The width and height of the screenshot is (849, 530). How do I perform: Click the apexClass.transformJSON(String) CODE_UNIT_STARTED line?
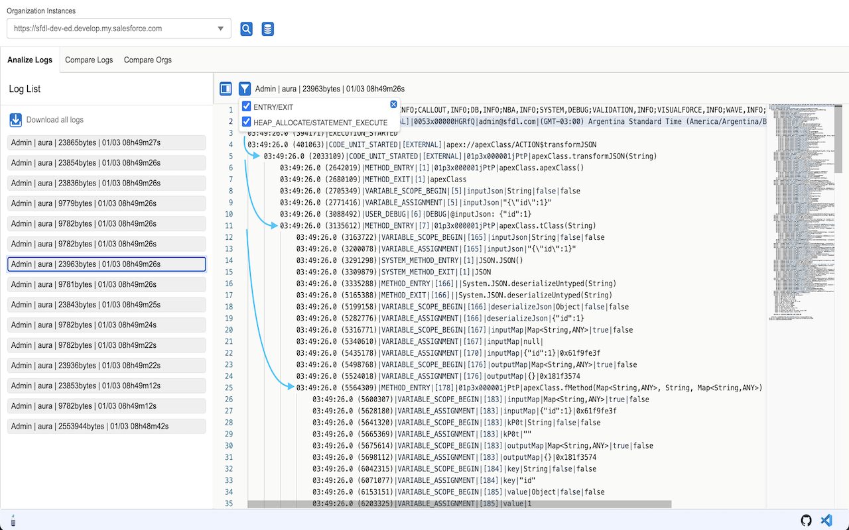tap(460, 156)
